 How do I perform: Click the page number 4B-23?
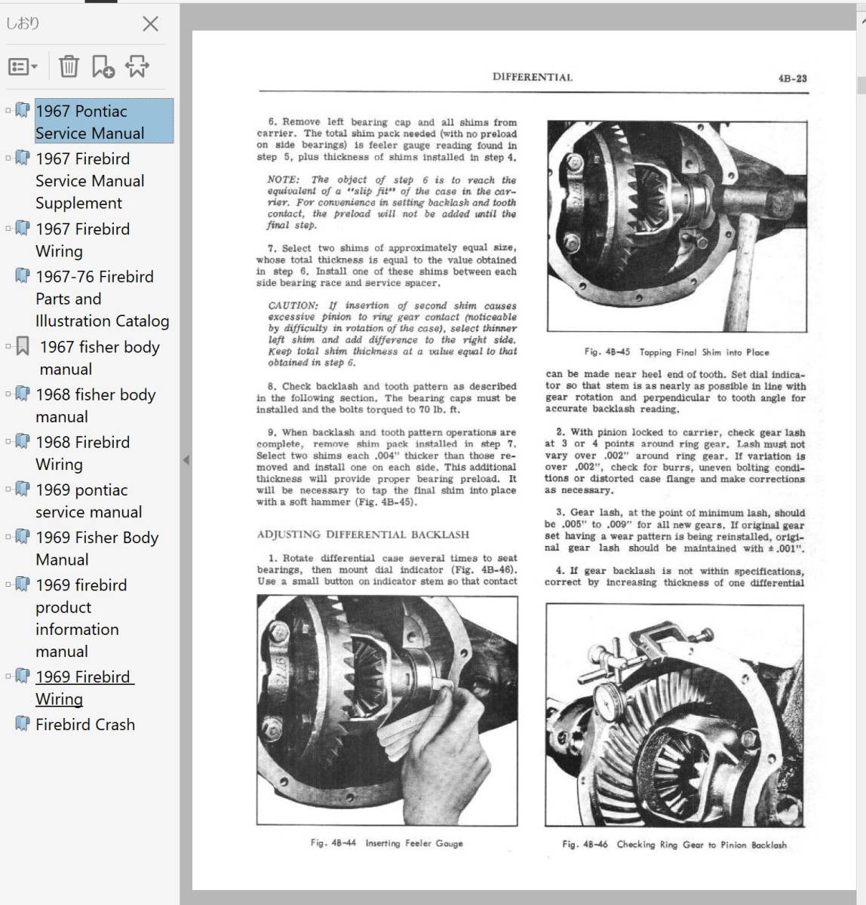pos(792,78)
